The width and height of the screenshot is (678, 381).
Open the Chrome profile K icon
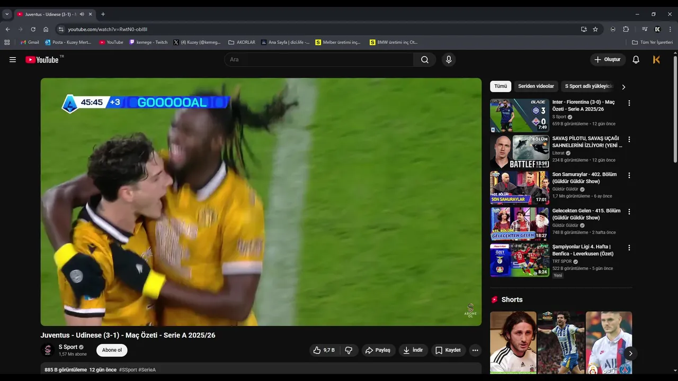[x=657, y=29]
